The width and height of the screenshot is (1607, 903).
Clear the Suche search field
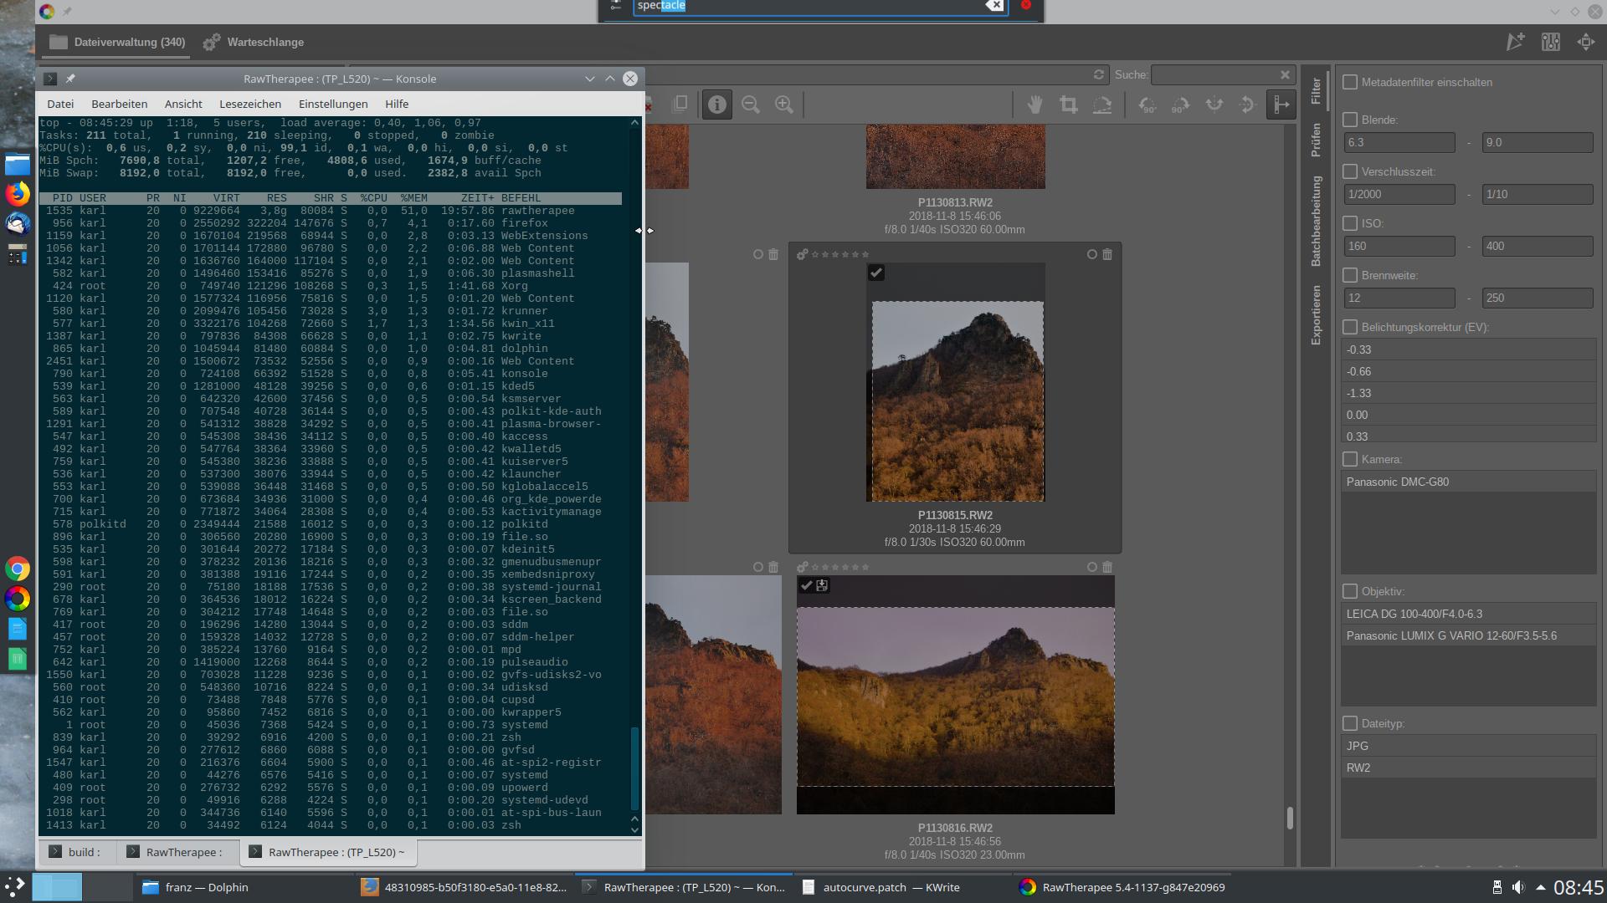point(1286,74)
